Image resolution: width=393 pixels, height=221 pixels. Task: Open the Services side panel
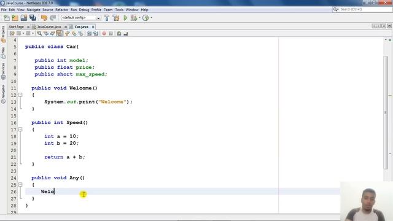(3, 71)
